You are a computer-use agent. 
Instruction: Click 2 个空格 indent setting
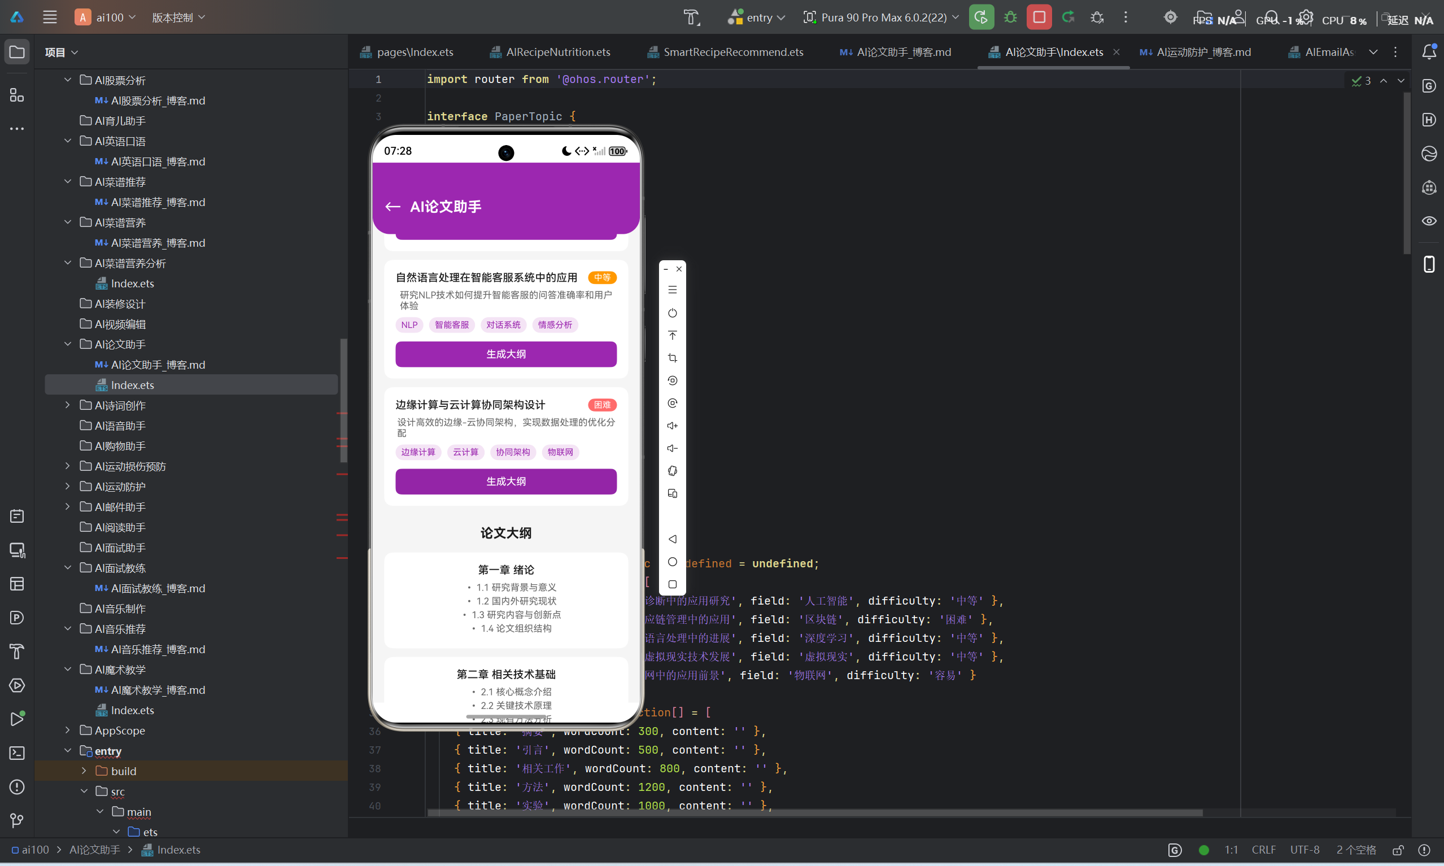(1356, 850)
